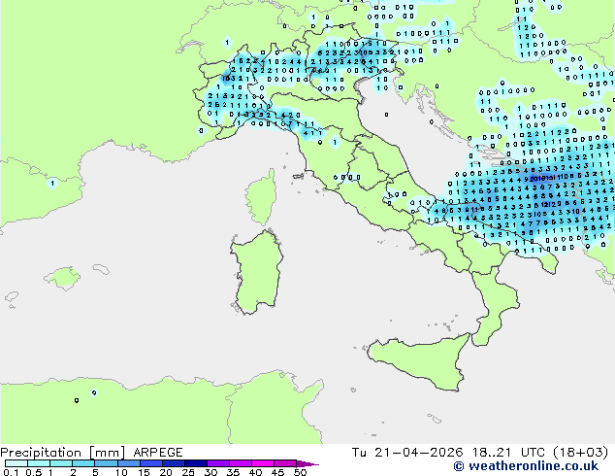
Task: Click the island of Sardinia on the map
Action: [257, 273]
